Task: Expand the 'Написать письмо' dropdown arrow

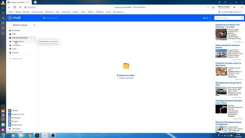Action: tap(34, 25)
